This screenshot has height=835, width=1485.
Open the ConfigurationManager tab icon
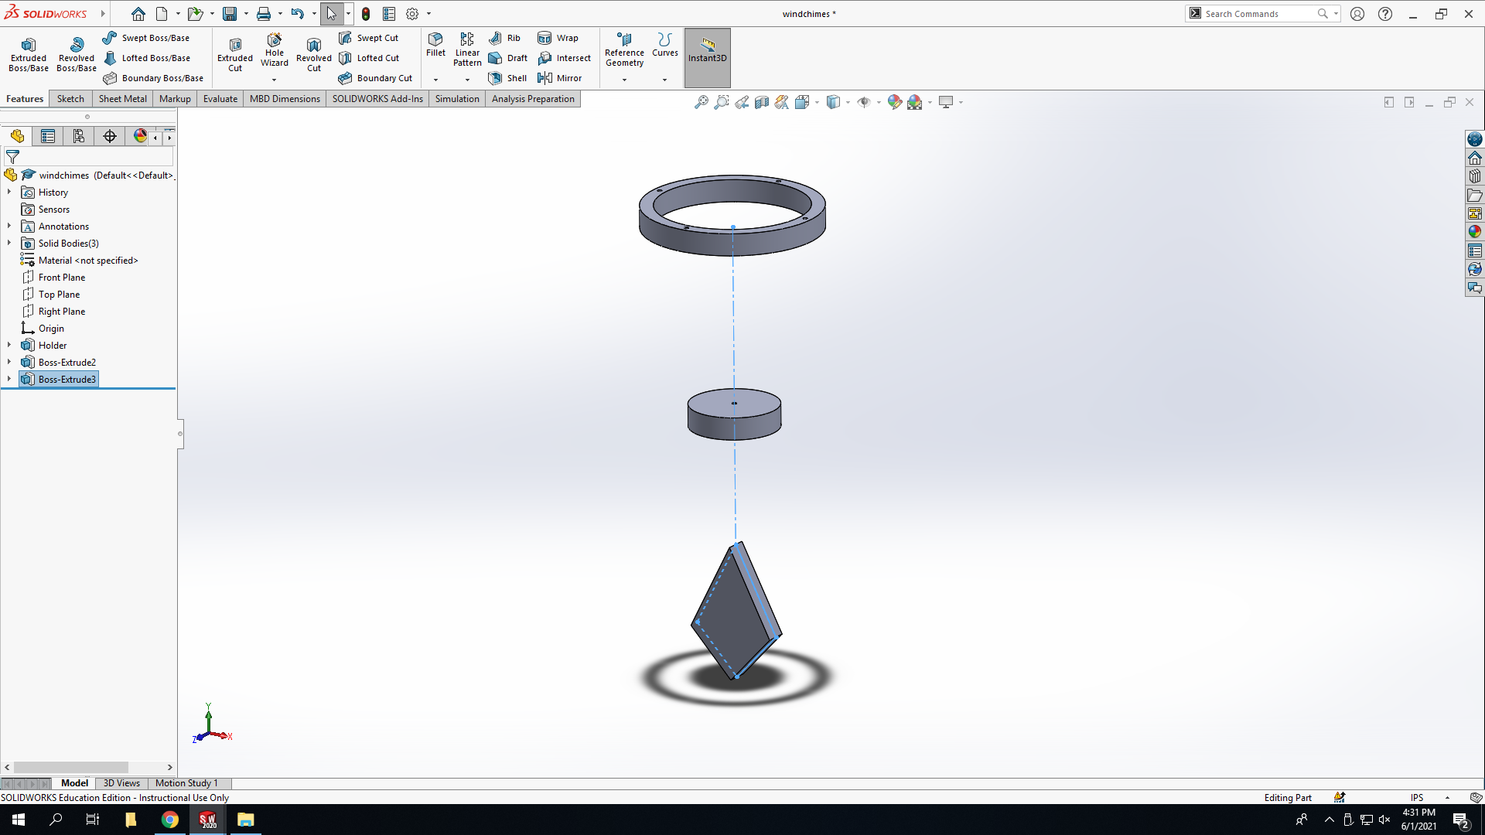click(x=79, y=137)
